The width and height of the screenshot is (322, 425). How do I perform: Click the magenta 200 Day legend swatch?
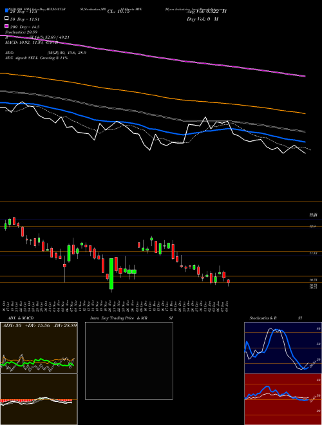pos(6,26)
